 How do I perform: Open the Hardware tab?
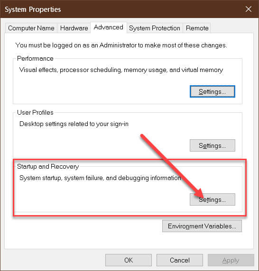coord(74,28)
